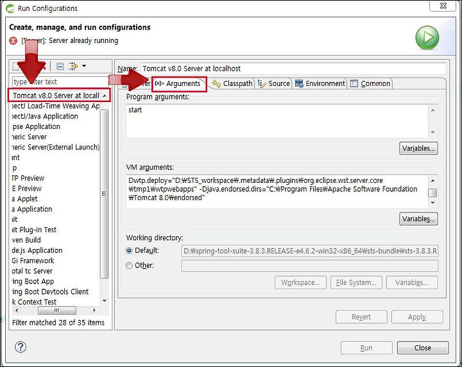Image resolution: width=462 pixels, height=367 pixels.
Task: Click Variables button under VM arguments
Action: (418, 219)
